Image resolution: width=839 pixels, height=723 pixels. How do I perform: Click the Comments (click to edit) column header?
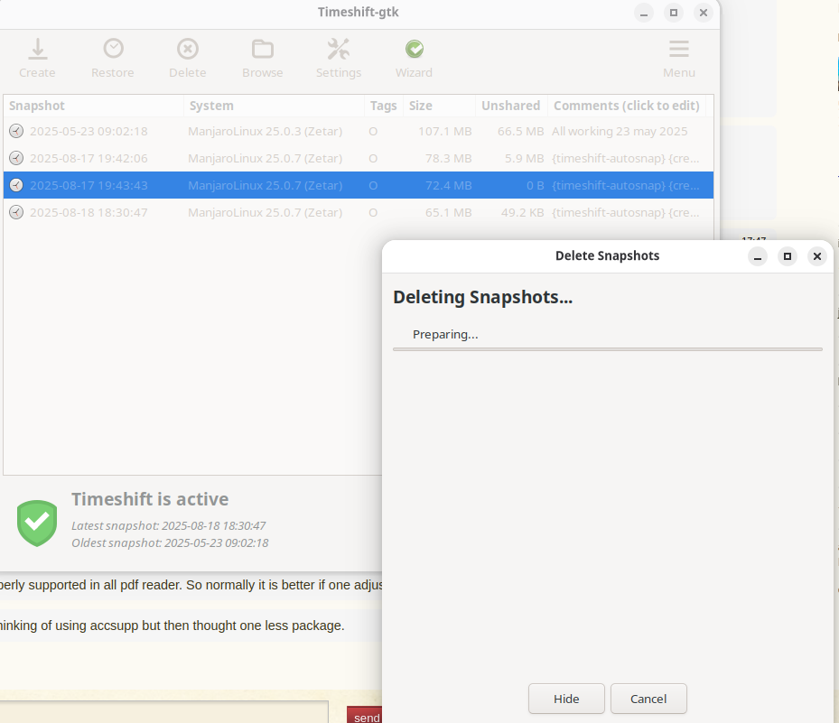tap(627, 106)
